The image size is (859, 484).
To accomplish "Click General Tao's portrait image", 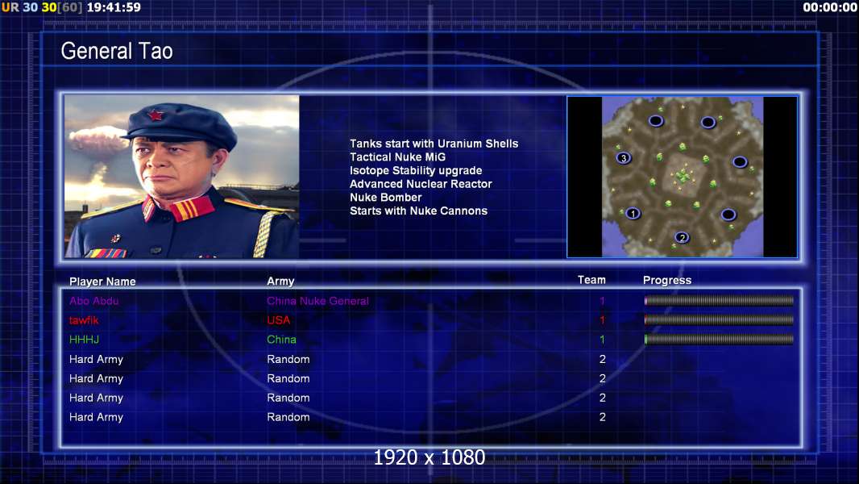I will click(182, 177).
